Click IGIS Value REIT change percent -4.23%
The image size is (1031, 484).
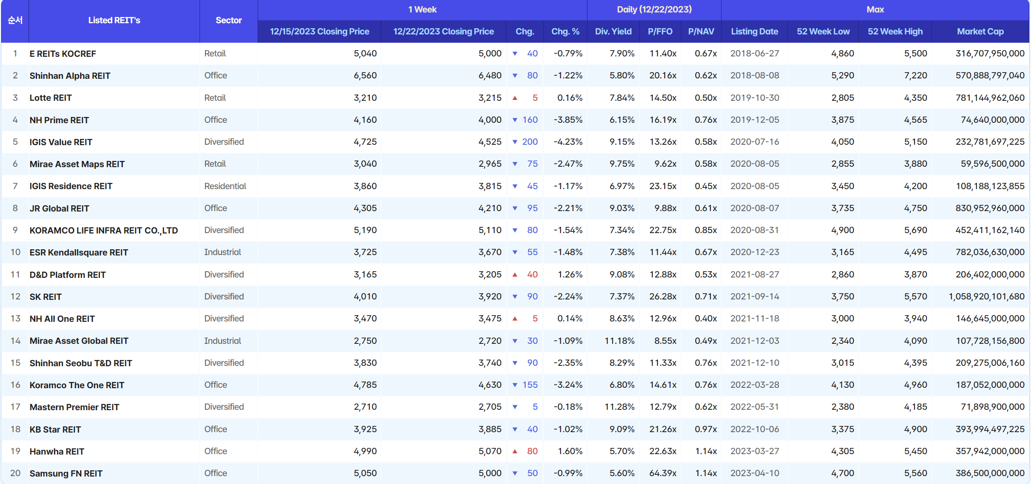tap(568, 142)
